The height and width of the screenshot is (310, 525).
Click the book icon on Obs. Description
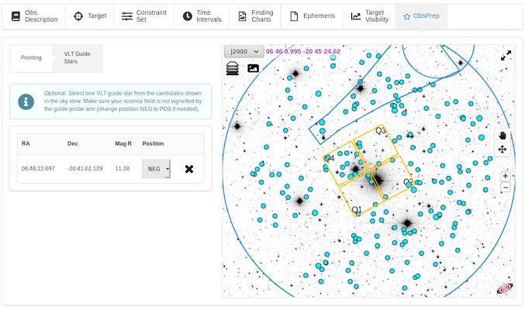(x=16, y=16)
